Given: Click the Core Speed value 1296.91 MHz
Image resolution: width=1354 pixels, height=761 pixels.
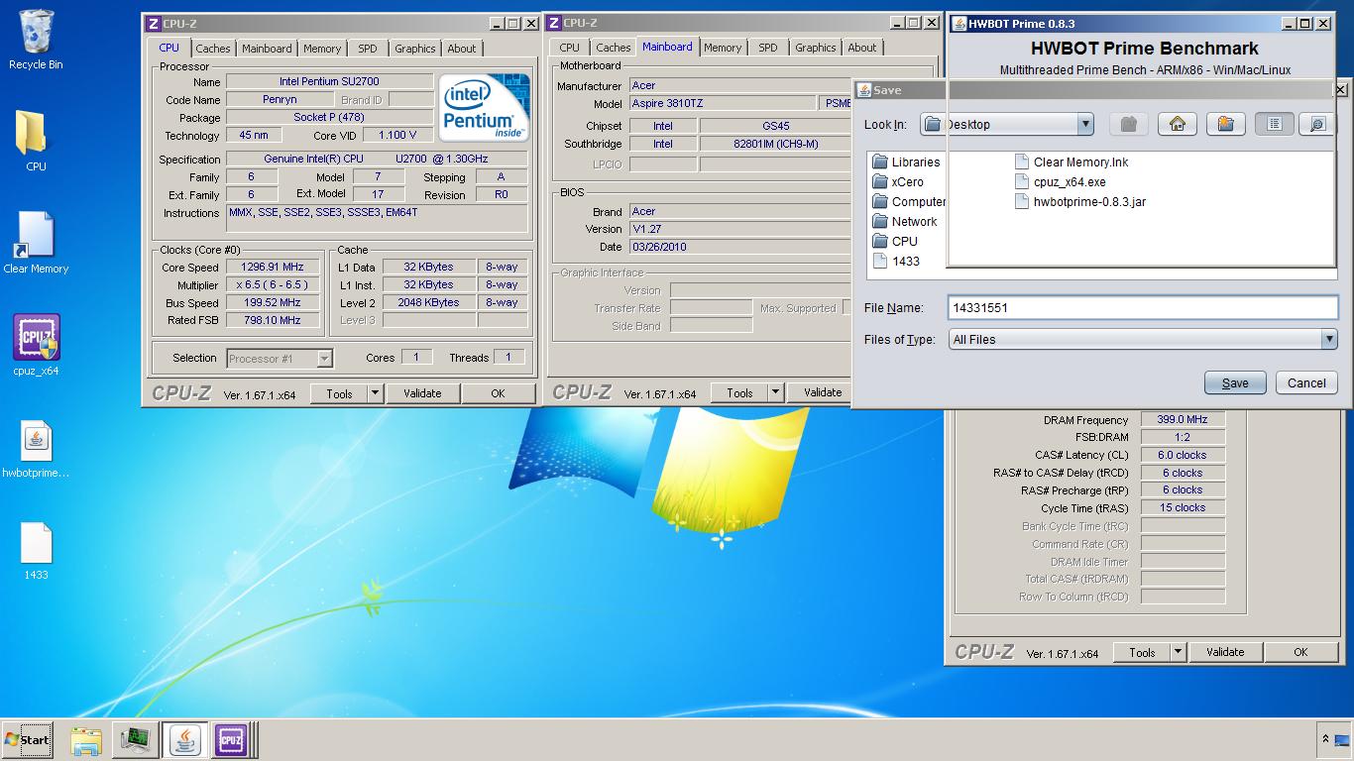Looking at the screenshot, I should (274, 267).
